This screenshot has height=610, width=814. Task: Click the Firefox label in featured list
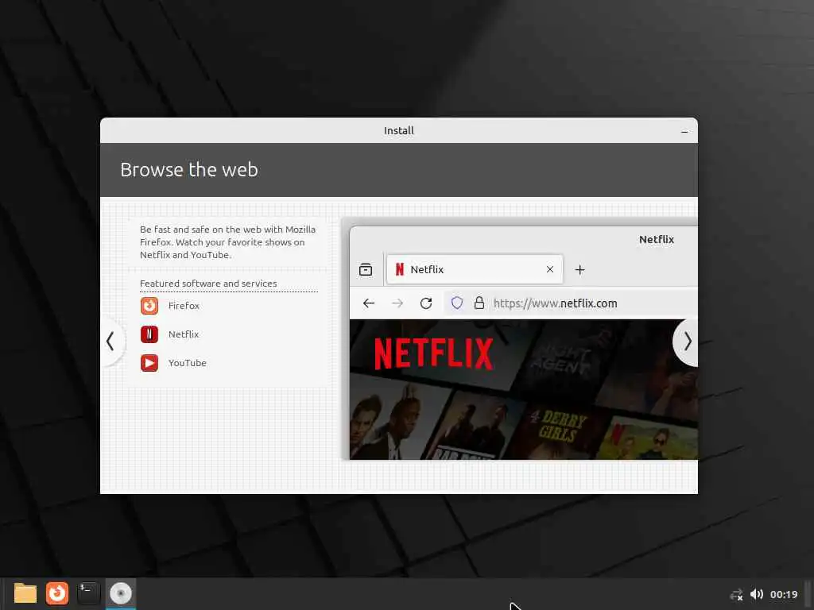pos(184,306)
